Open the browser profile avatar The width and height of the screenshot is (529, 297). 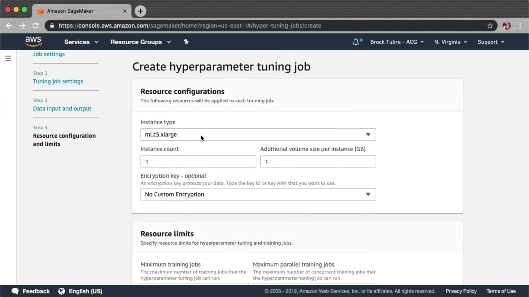(x=506, y=26)
